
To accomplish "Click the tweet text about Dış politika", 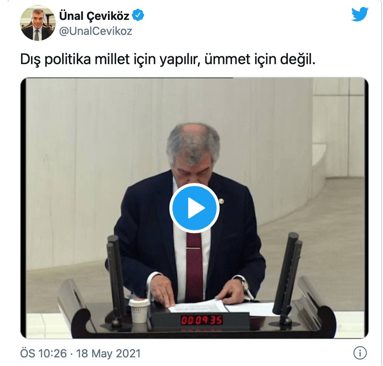I will point(168,59).
